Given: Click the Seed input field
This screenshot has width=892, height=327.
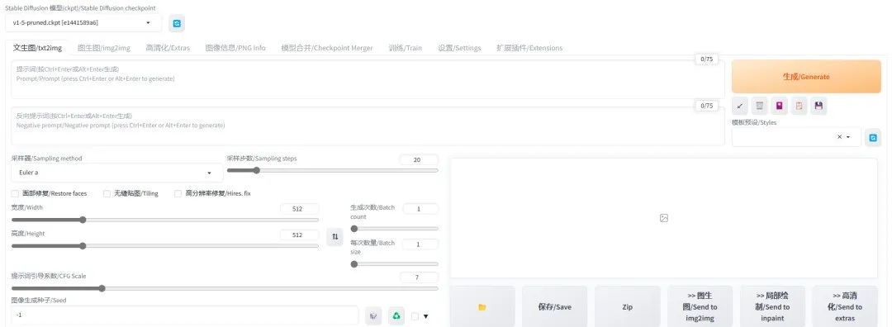Looking at the screenshot, I should pos(185,315).
